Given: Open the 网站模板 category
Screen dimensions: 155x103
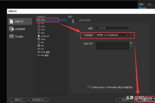Looking at the screenshot, I should (x=16, y=37).
